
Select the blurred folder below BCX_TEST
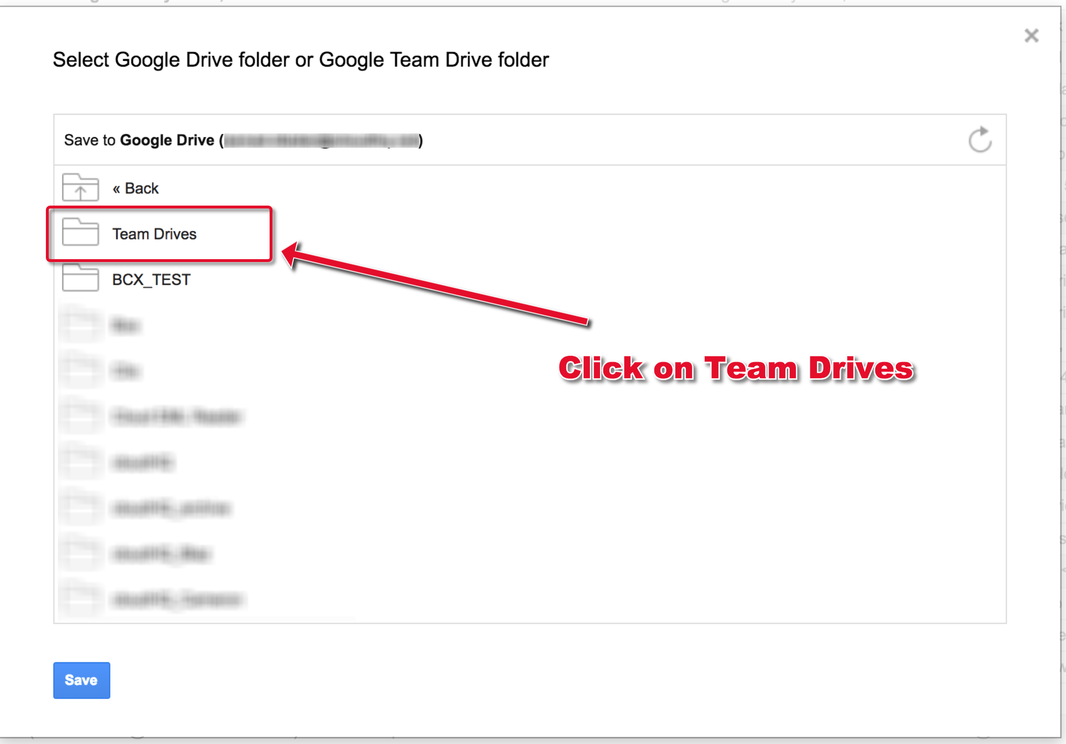[x=125, y=324]
